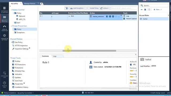Expand rule 1 row arrow
Screen dimensions: 171x96
pyautogui.click(x=40, y=16)
